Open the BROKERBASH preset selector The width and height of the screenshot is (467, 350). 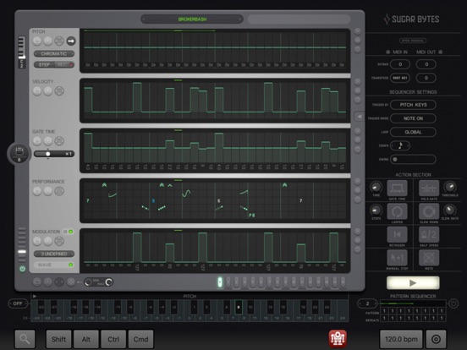point(192,19)
